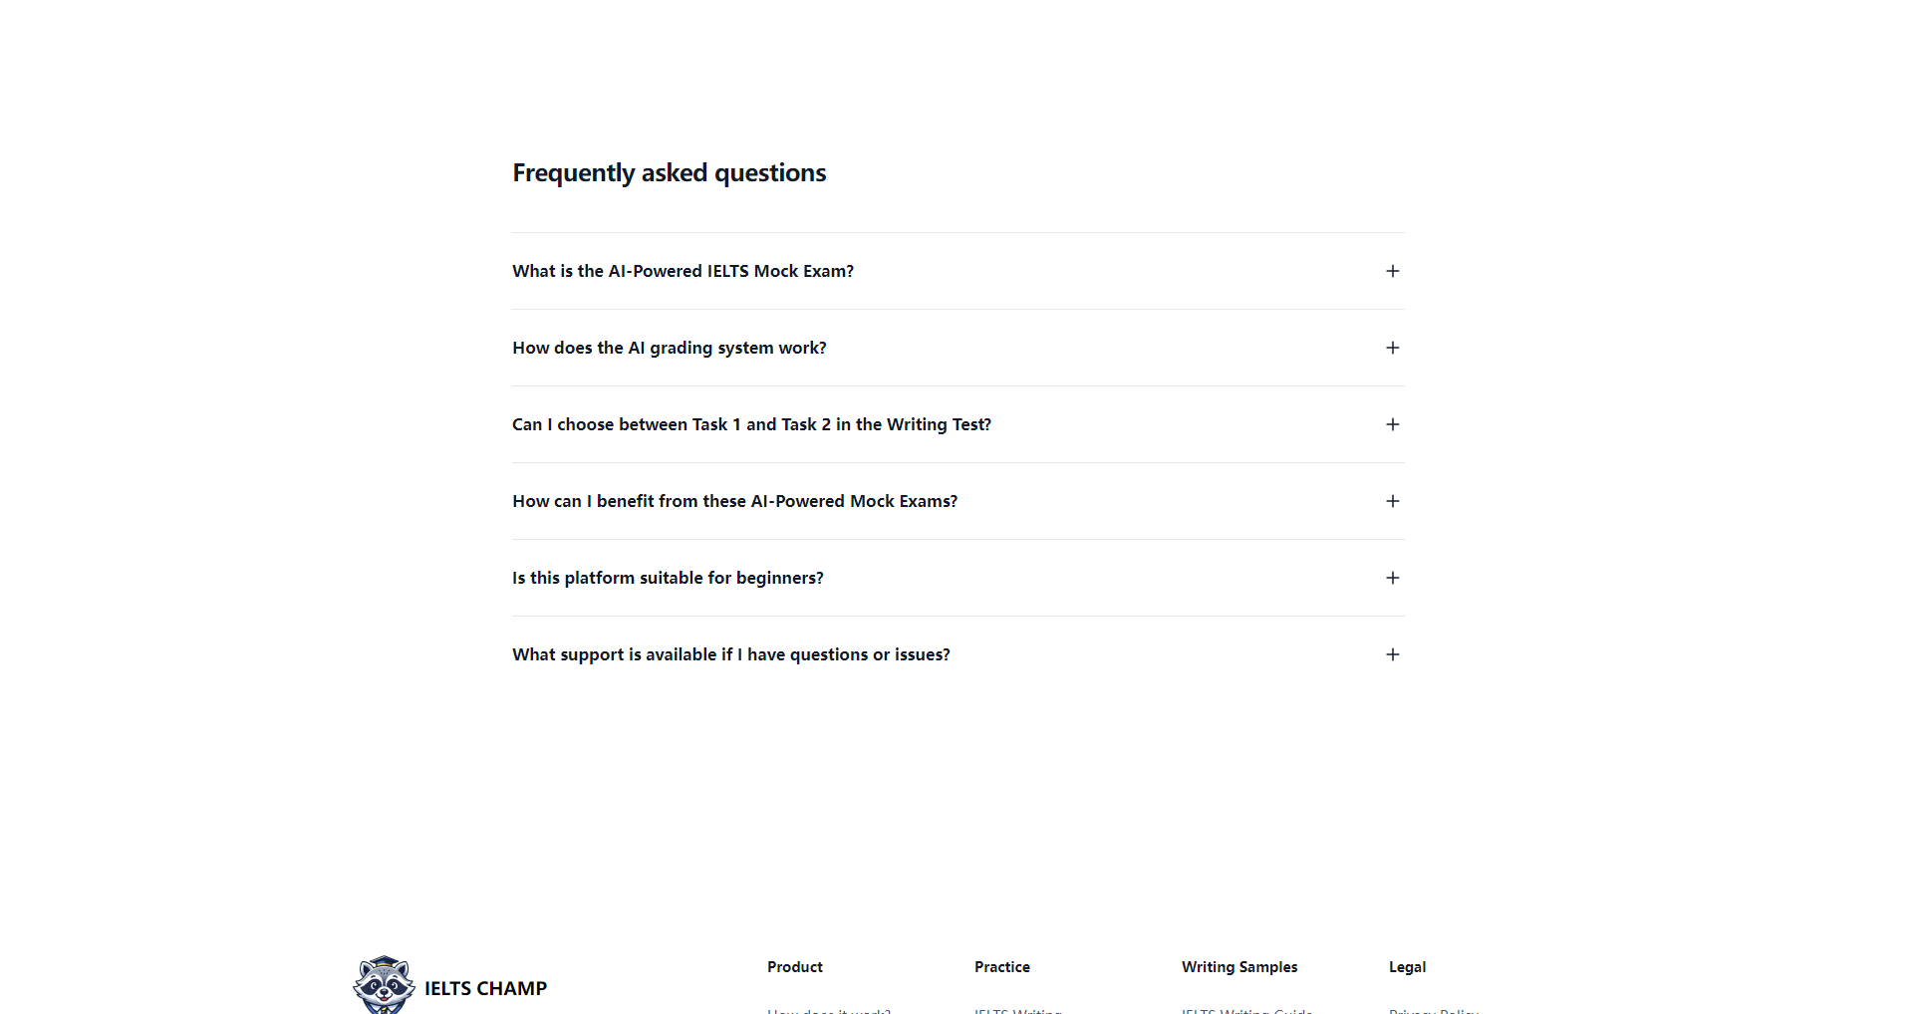Click plus icon next to support availability question

(1392, 654)
